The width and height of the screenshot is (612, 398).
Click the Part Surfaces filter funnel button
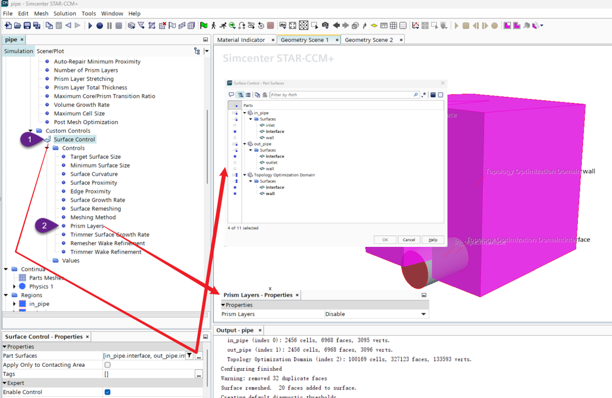click(x=189, y=356)
